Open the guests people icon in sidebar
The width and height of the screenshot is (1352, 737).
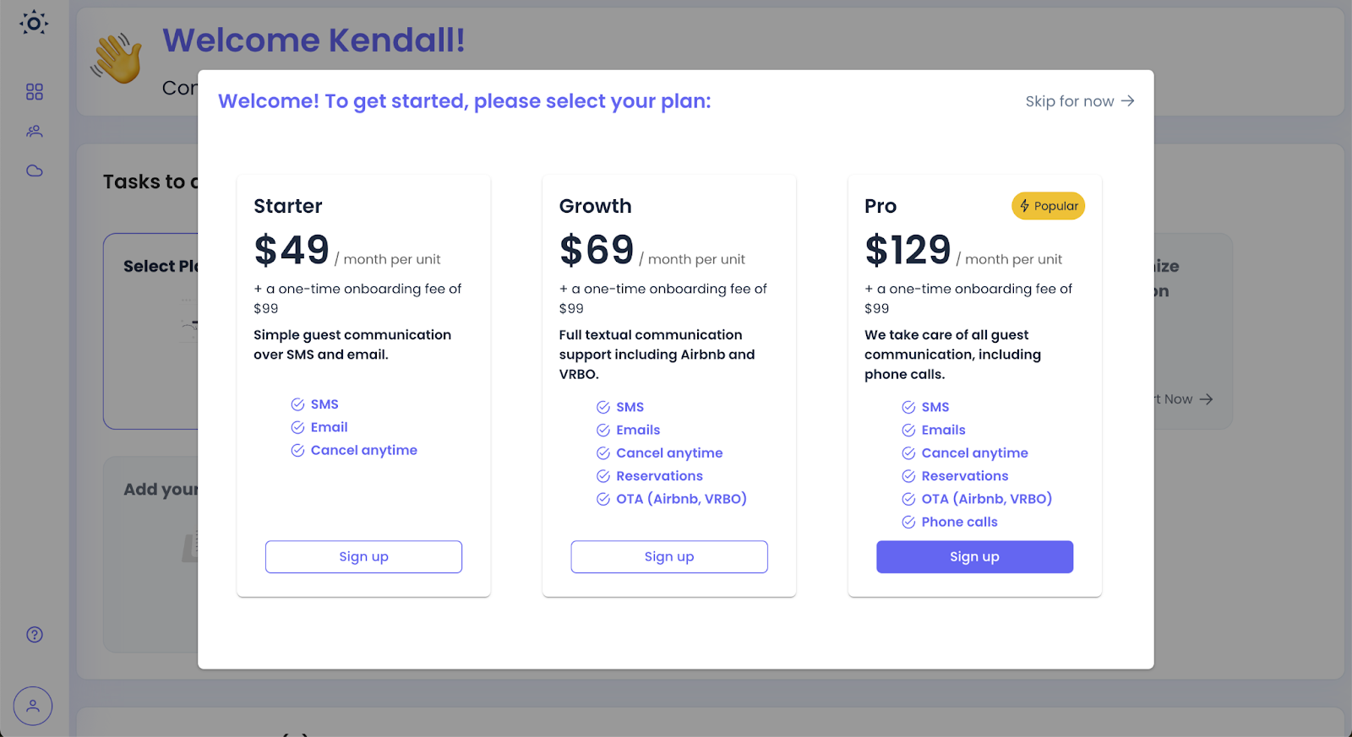click(x=35, y=131)
